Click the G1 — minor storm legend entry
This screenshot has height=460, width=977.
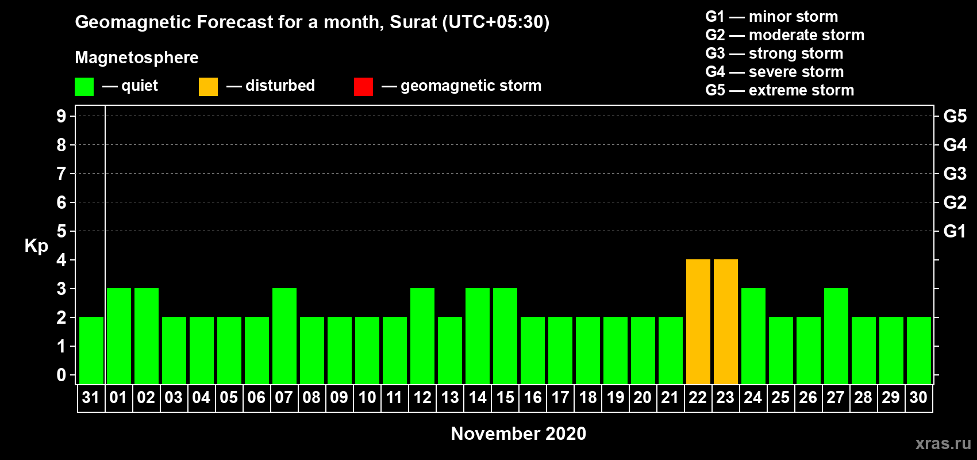point(772,17)
